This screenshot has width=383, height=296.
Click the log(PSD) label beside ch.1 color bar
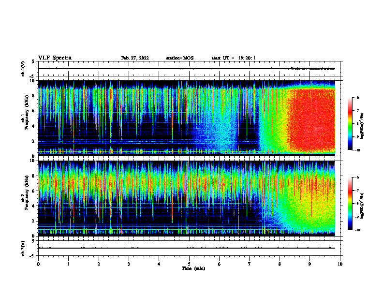(x=362, y=126)
